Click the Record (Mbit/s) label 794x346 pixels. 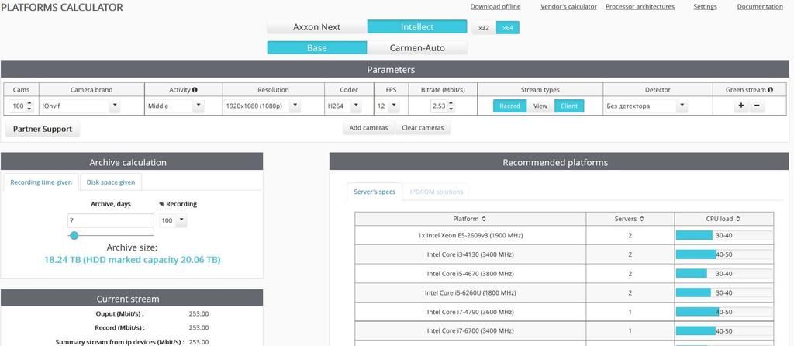tap(119, 327)
